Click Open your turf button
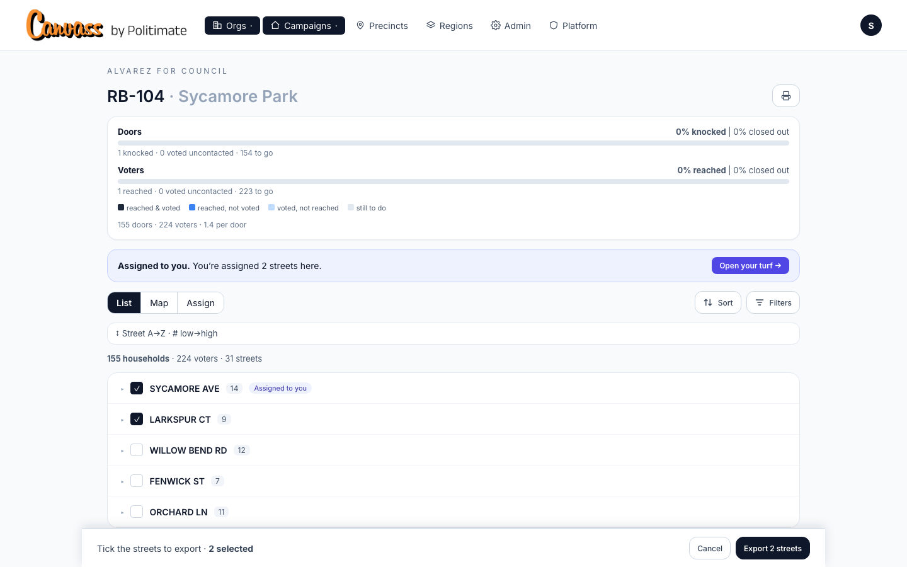Screen dimensions: 907x567 (750, 266)
